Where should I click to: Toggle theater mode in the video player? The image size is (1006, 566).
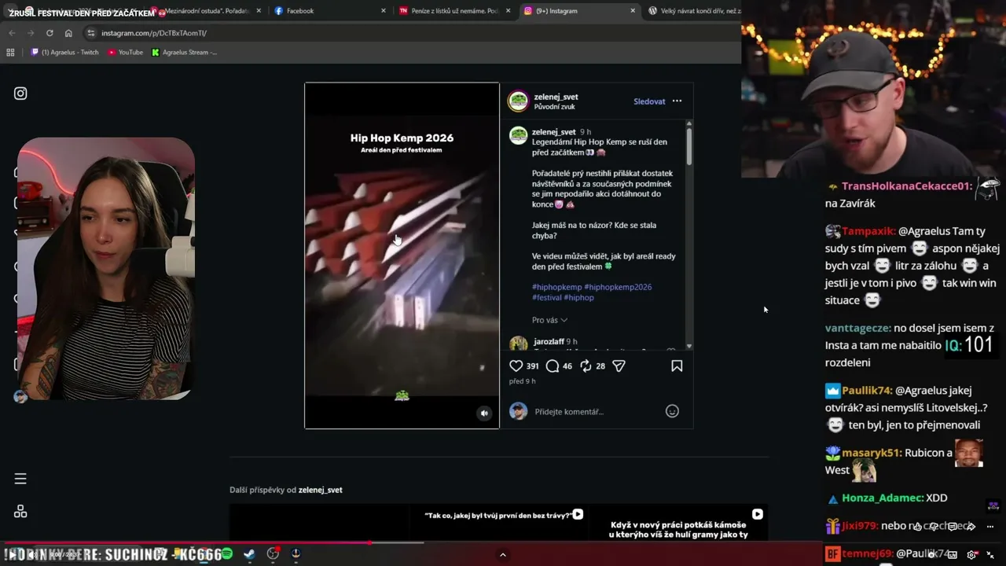[953, 554]
